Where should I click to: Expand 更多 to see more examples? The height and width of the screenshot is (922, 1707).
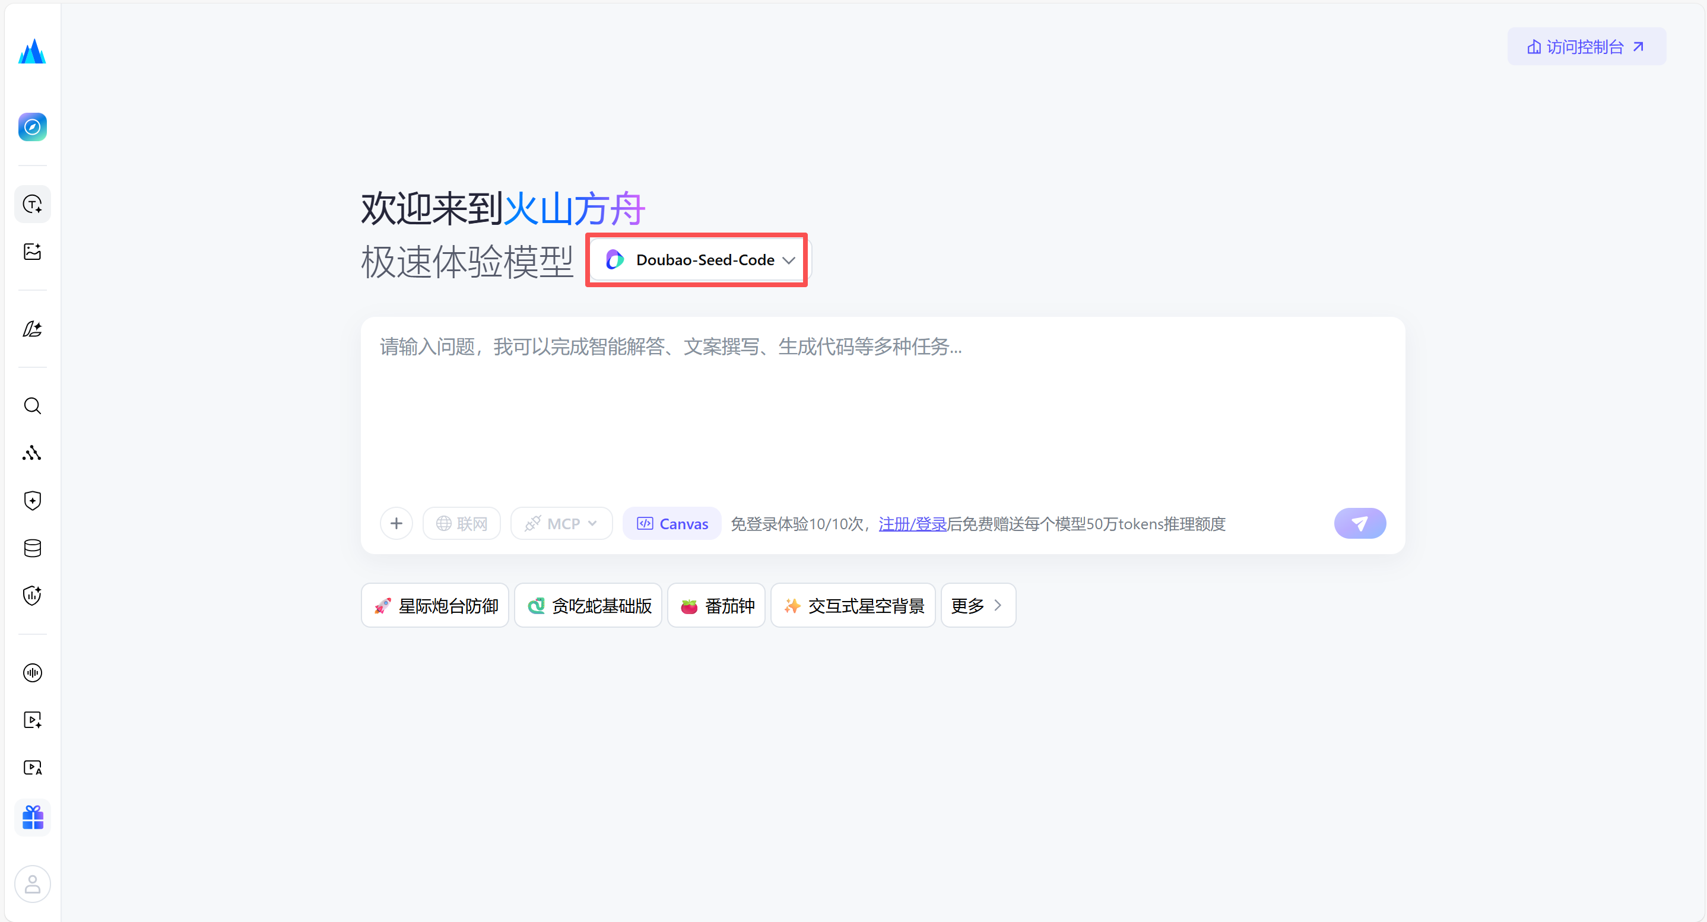[978, 605]
